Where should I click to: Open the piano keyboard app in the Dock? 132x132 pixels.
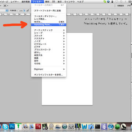[78, 126]
